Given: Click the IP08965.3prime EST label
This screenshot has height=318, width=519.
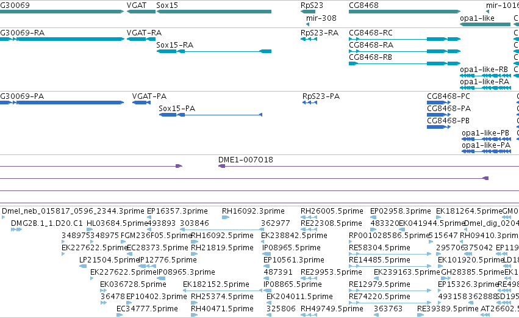Looking at the screenshot, I should pyautogui.click(x=186, y=272).
